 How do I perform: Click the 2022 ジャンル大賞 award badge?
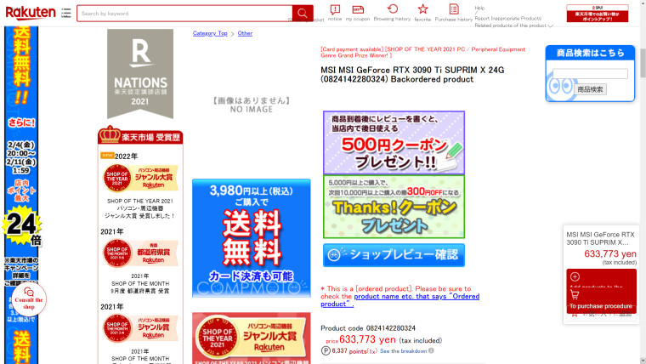pyautogui.click(x=140, y=178)
